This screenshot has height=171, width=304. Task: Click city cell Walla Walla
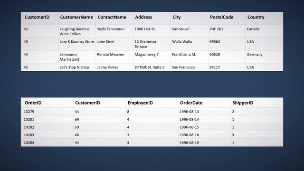click(x=182, y=42)
